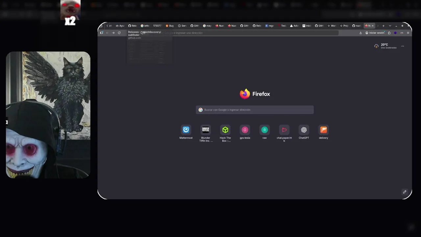Switch to the Inici tab
This screenshot has height=237, width=421.
(x=307, y=26)
